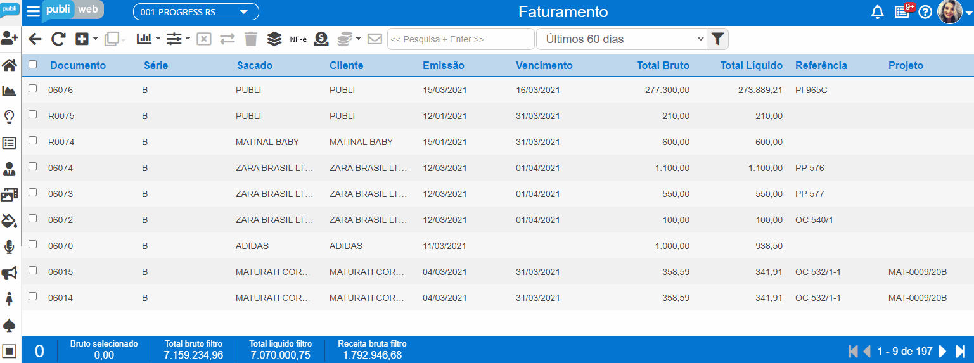
Task: Sort by Vencimento column header
Action: click(x=544, y=65)
